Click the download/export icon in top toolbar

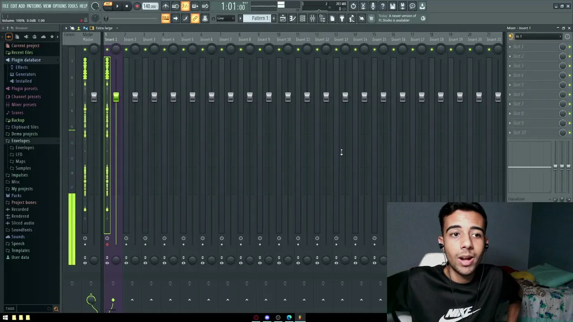point(422,6)
